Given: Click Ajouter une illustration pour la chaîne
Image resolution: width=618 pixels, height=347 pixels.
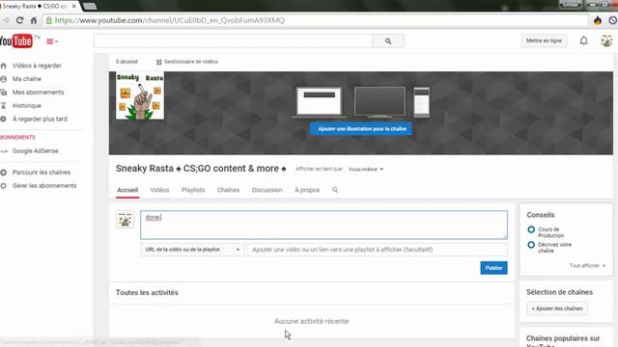Looking at the screenshot, I should tap(360, 129).
